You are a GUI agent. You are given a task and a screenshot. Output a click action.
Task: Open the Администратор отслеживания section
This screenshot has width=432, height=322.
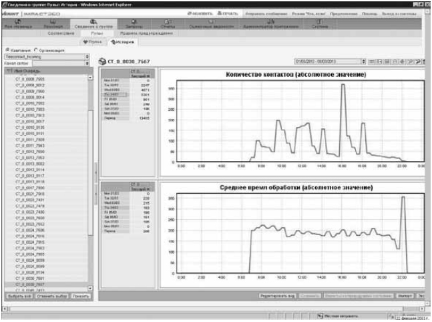click(x=271, y=24)
